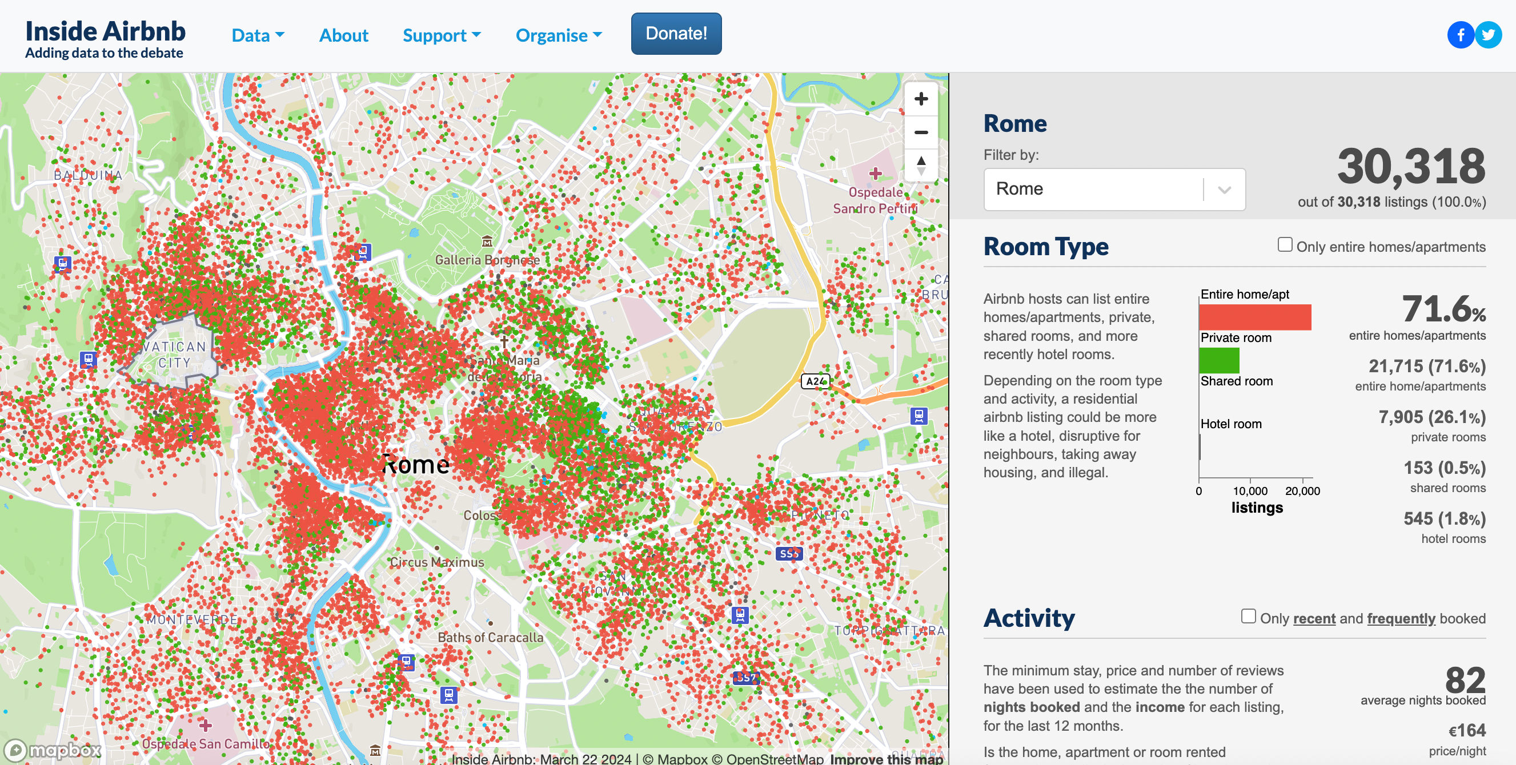Image resolution: width=1516 pixels, height=765 pixels.
Task: Click the Donate! button
Action: pyautogui.click(x=676, y=34)
